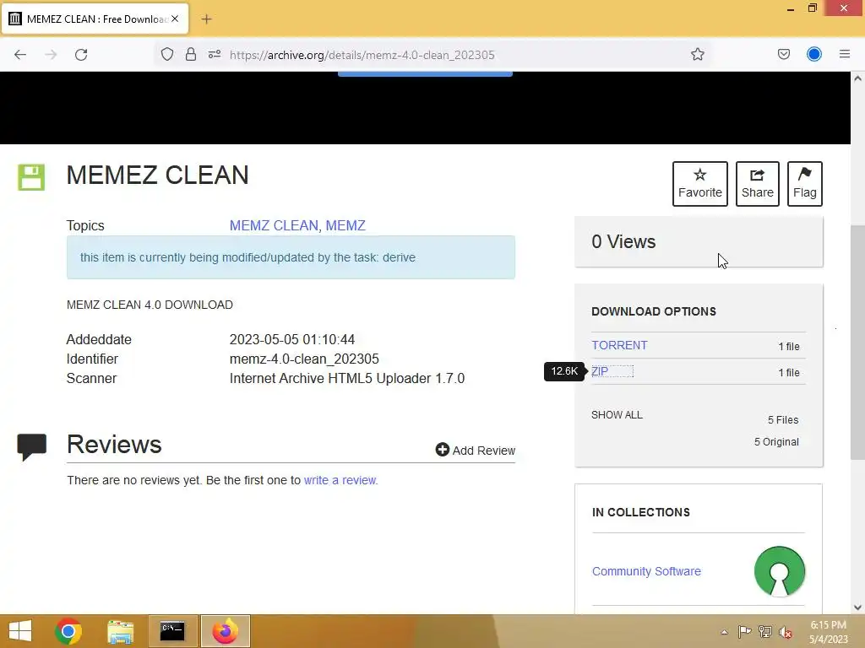Open a new tab with the plus button

[x=206, y=19]
